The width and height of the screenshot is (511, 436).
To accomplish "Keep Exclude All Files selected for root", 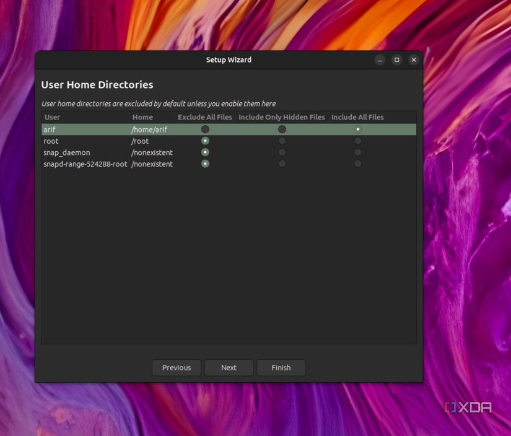I will (205, 141).
